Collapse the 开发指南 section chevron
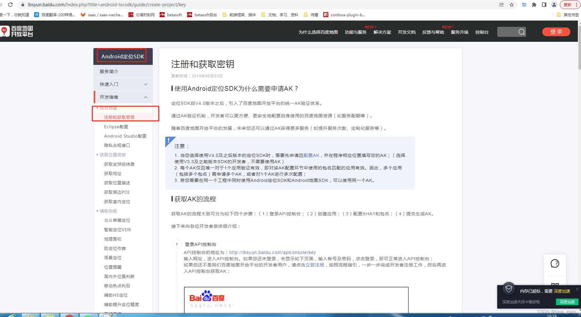This screenshot has height=317, width=581. (x=146, y=97)
